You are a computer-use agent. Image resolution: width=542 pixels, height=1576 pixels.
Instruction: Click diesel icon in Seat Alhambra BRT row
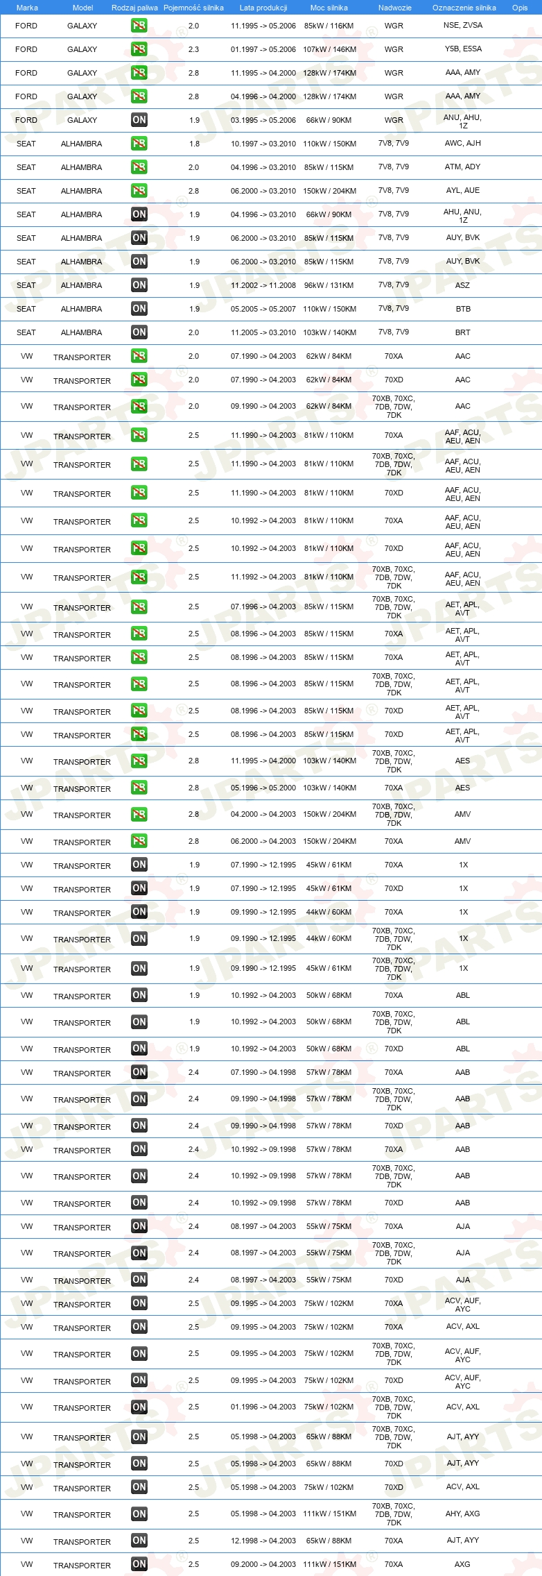point(139,332)
